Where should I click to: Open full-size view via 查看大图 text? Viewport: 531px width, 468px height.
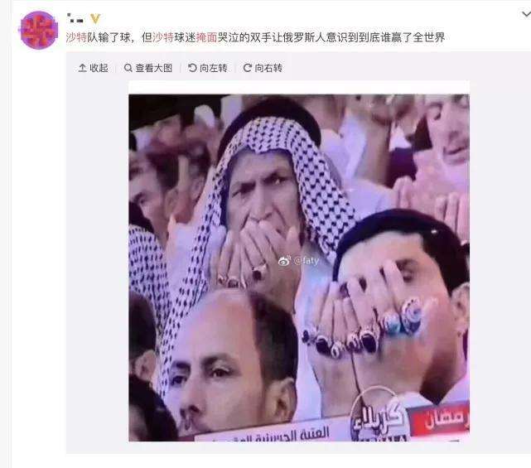coord(154,68)
